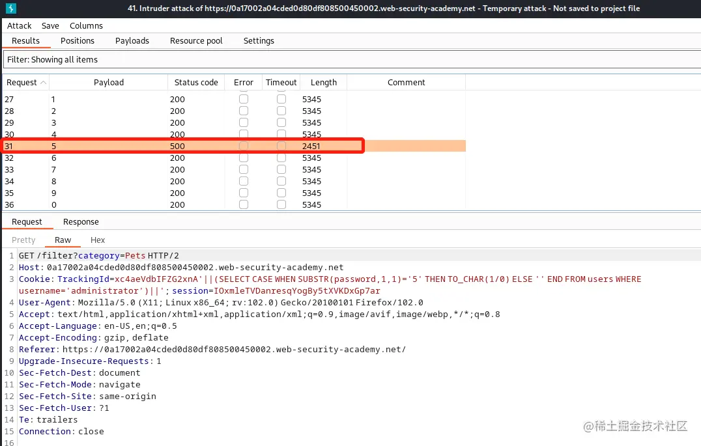Select request row 35 with payload 9
The width and height of the screenshot is (701, 446).
(x=235, y=193)
